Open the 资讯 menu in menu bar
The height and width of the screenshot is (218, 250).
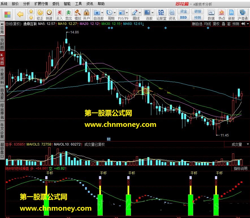pyautogui.click(x=90, y=4)
